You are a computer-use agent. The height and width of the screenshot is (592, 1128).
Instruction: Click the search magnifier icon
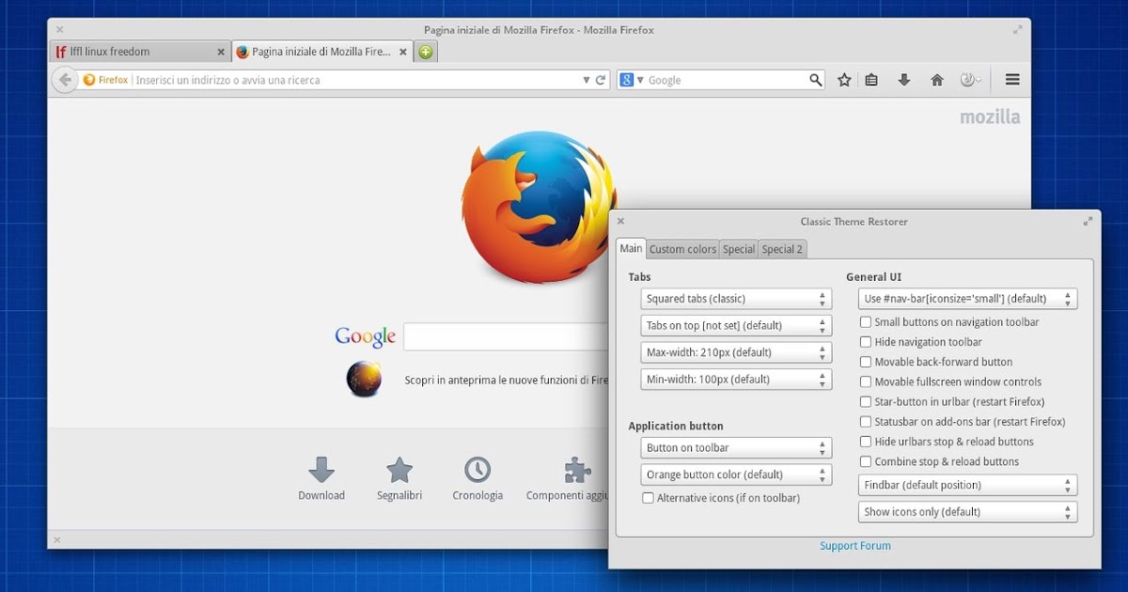point(815,80)
